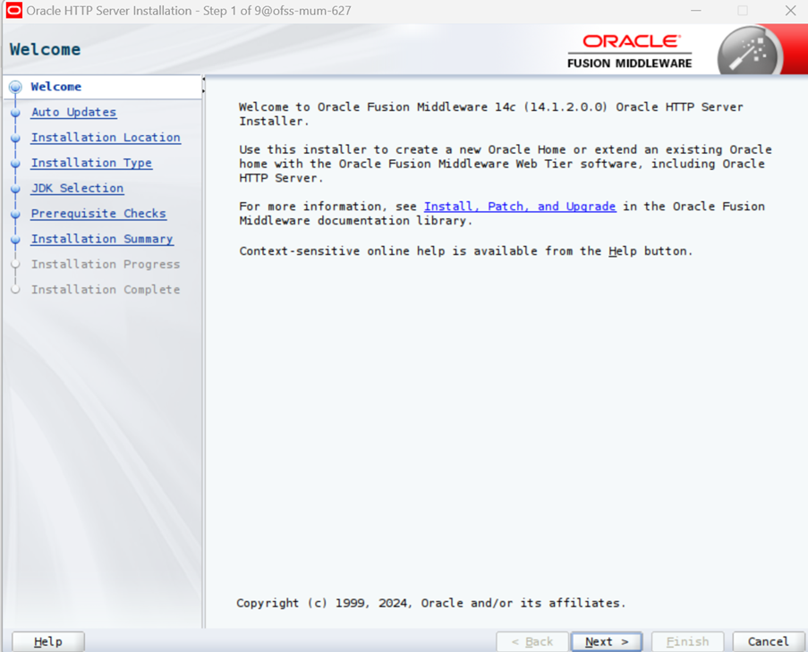This screenshot has width=808, height=652.
Task: Click the Next button
Action: point(607,641)
